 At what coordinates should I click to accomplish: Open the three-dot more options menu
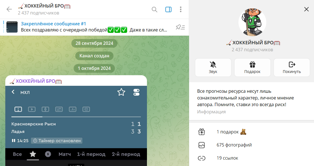click(181, 9)
